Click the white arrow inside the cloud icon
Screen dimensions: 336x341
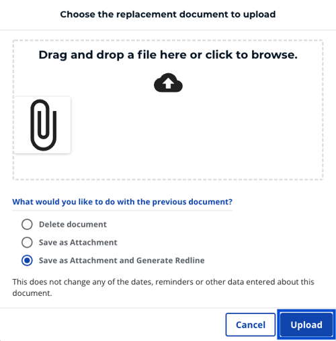point(168,83)
